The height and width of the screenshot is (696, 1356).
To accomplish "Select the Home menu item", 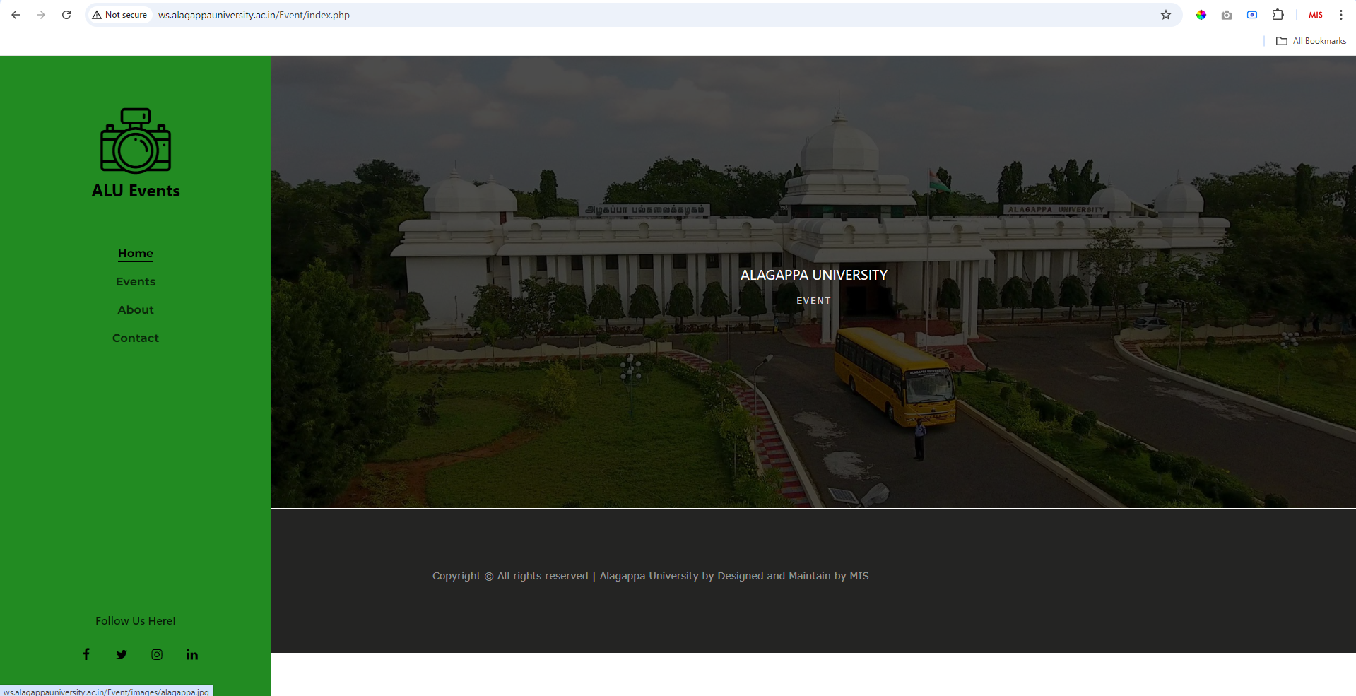I will 136,254.
